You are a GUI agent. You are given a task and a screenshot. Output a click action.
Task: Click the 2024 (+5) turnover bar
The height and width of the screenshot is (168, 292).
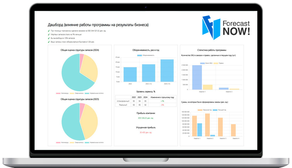point(167,70)
